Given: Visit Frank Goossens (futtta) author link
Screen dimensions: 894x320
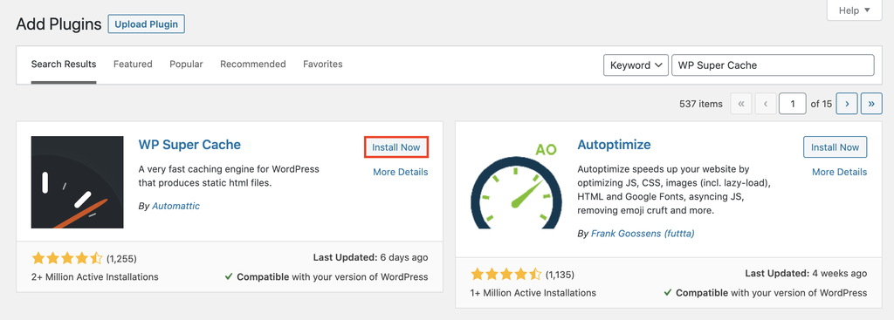Looking at the screenshot, I should [x=643, y=234].
